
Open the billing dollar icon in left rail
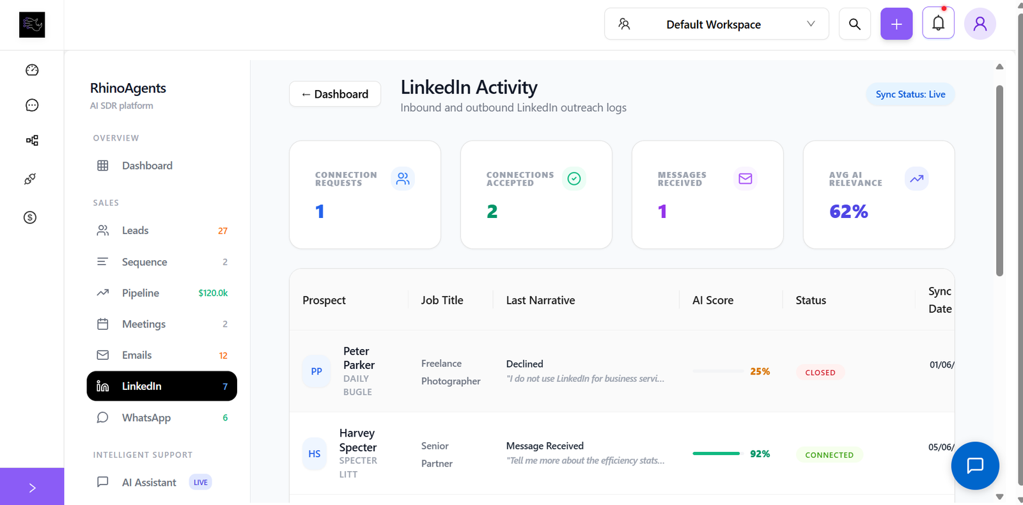pos(30,217)
